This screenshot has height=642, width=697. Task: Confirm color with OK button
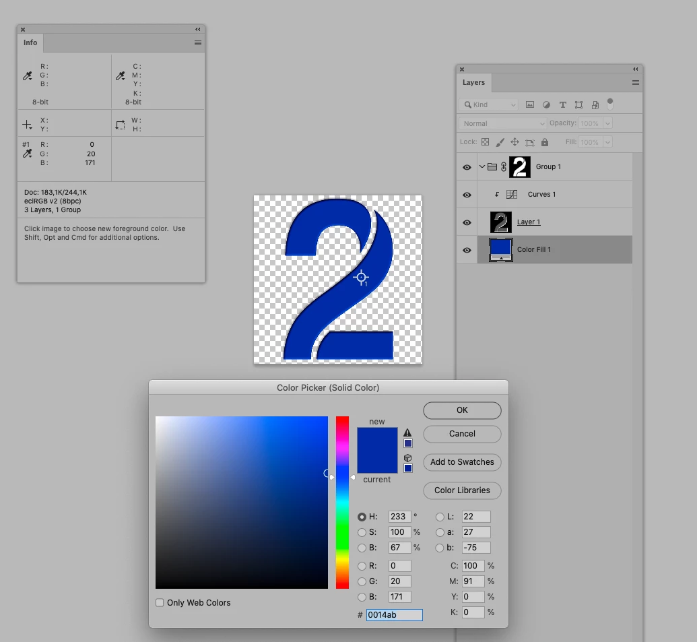point(462,410)
